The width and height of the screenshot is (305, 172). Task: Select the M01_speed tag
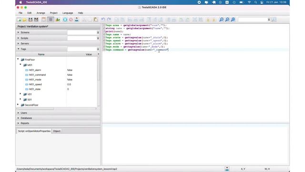click(x=35, y=85)
